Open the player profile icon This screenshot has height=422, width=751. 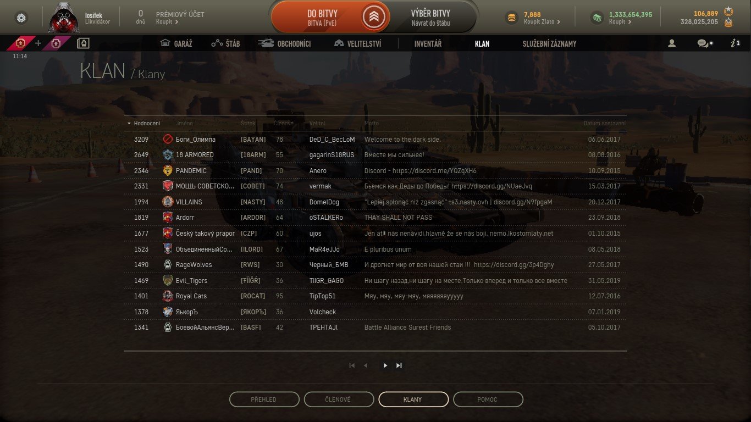pos(671,43)
